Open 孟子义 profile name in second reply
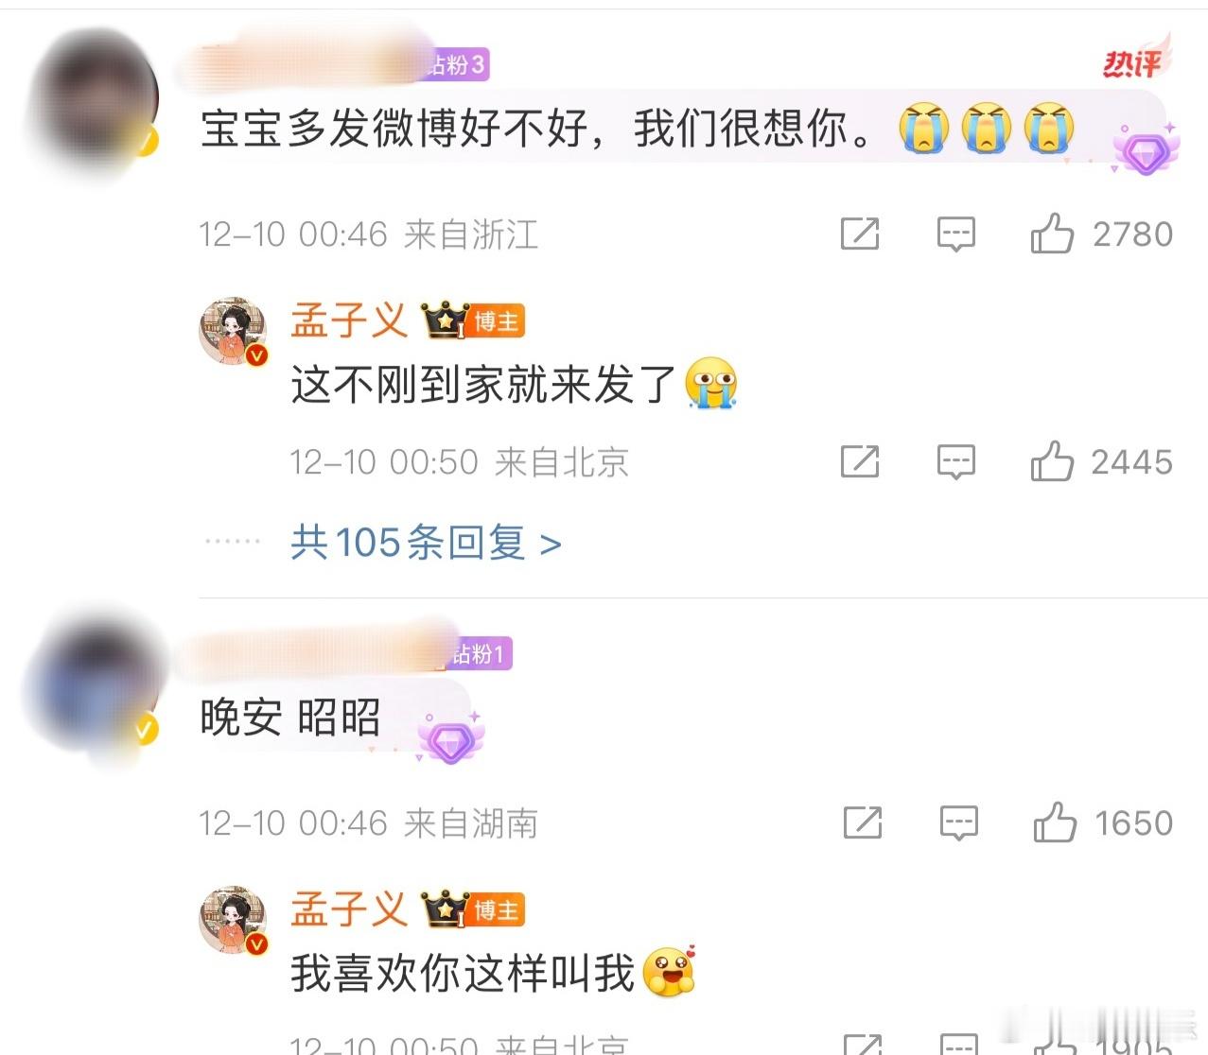The width and height of the screenshot is (1208, 1055). tap(349, 909)
